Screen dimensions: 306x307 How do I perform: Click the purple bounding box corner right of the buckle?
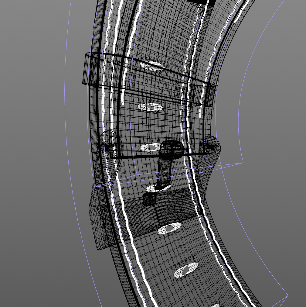coord(243,163)
